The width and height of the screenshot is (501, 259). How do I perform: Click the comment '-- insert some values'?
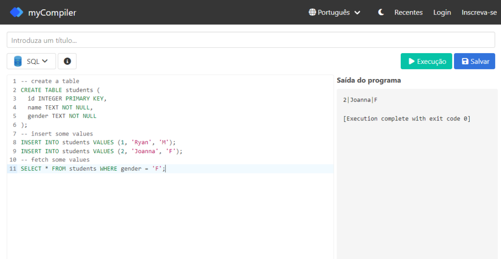pyautogui.click(x=57, y=134)
